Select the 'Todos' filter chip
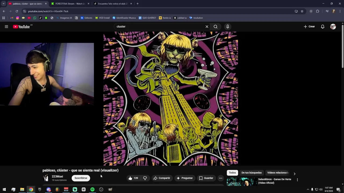Viewport: 344px width, 193px height. [232, 173]
